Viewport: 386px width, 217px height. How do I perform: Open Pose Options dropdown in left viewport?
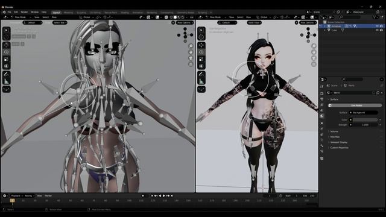coord(185,23)
